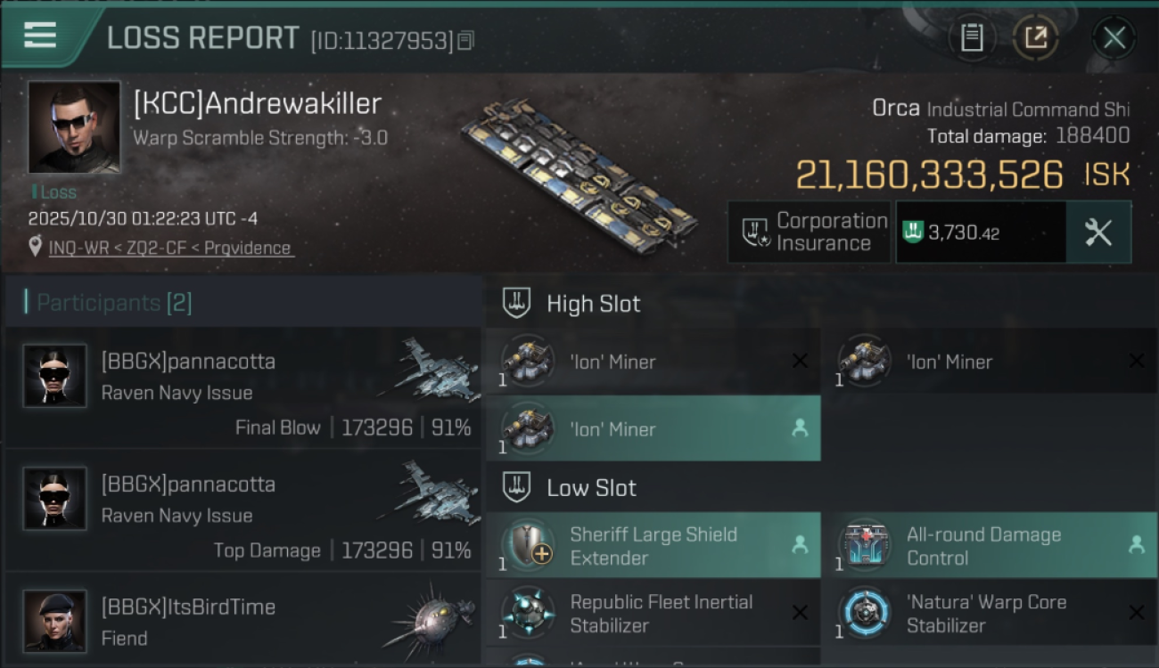1159x668 pixels.
Task: Open the clipboard report icon
Action: pos(972,37)
